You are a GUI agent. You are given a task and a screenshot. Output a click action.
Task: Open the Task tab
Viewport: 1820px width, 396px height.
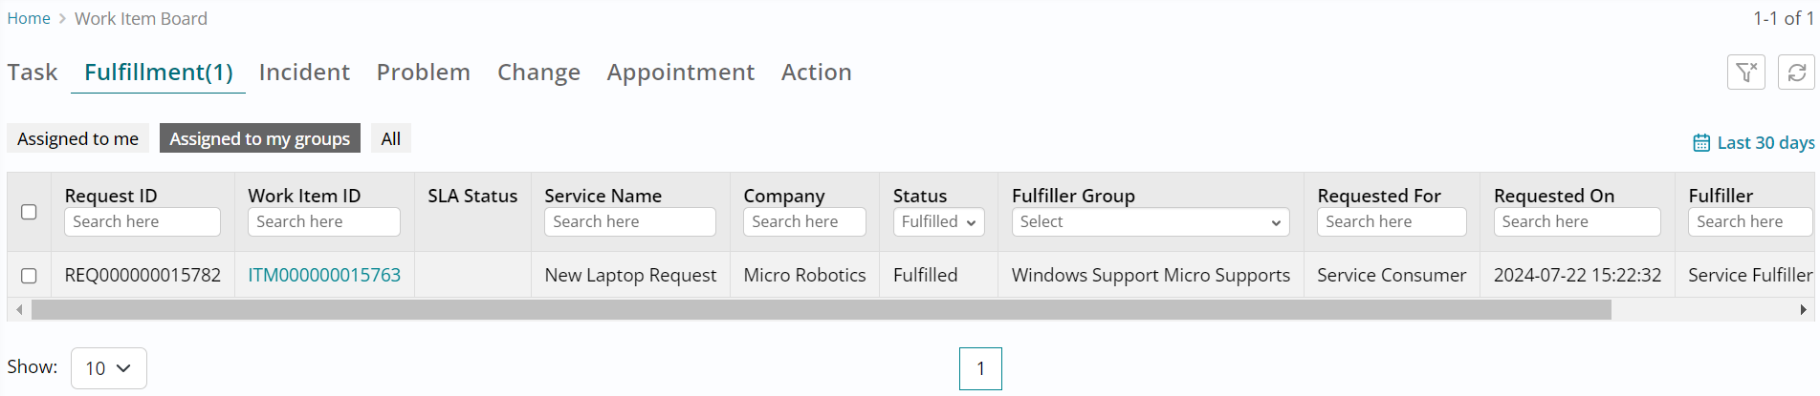[33, 73]
